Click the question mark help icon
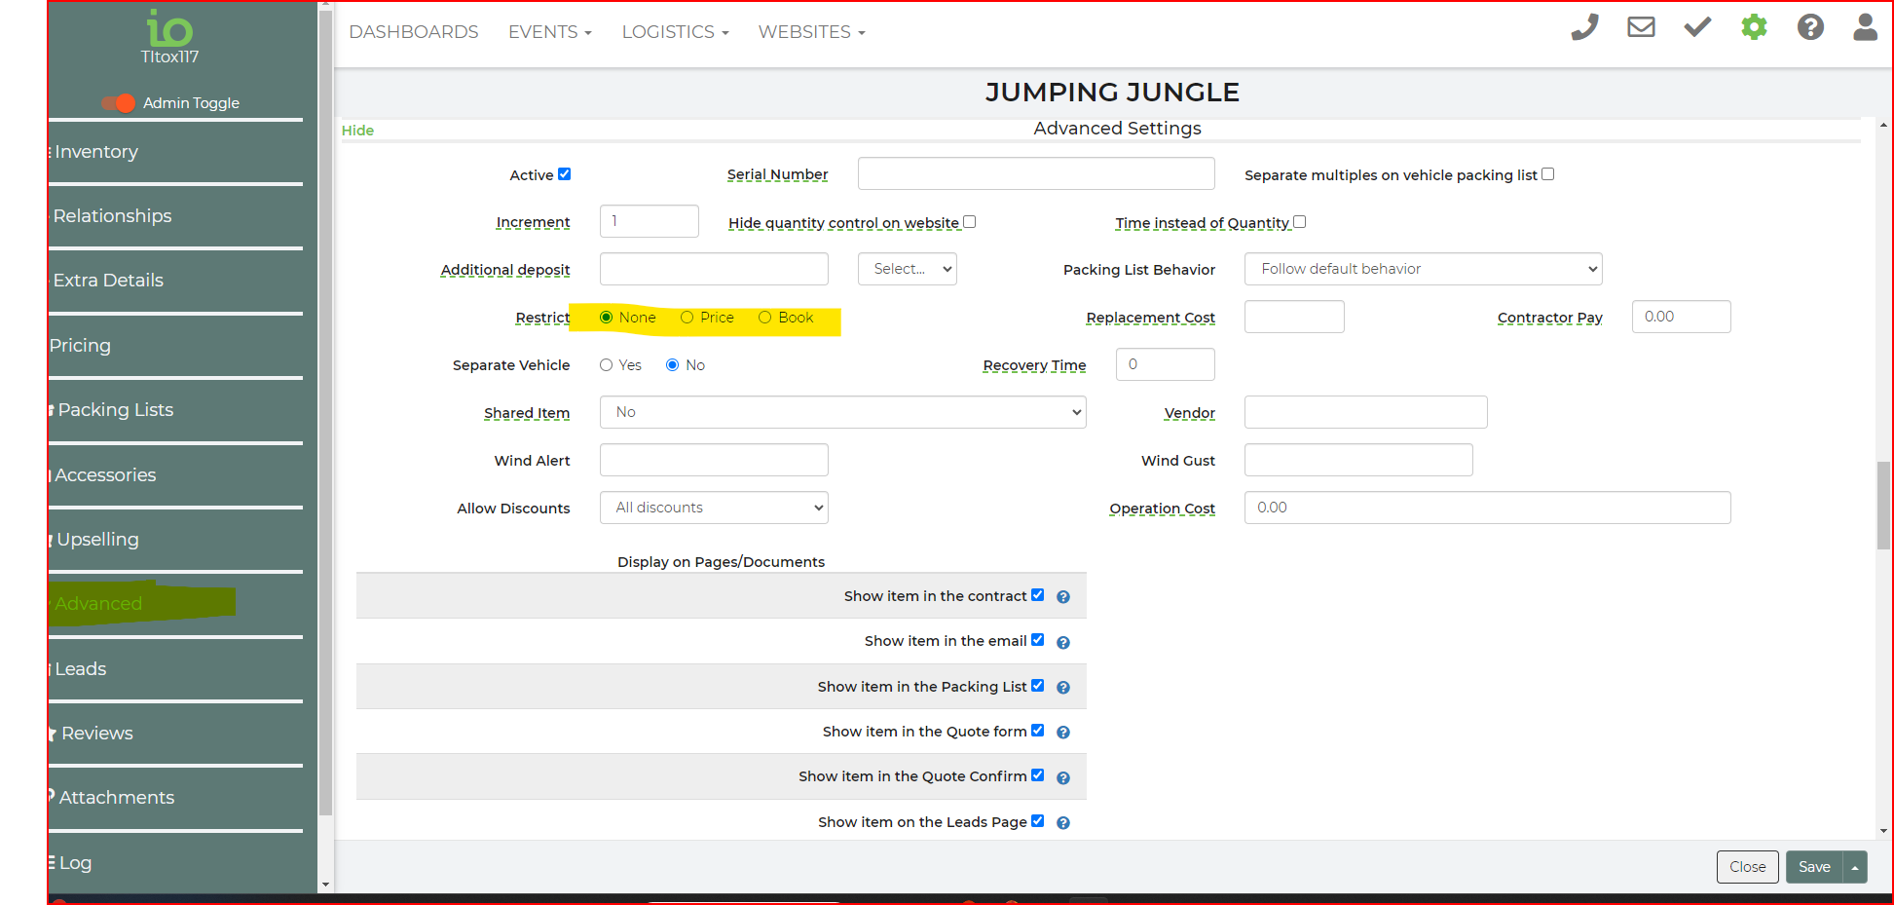Screen dimensions: 1894x905 pyautogui.click(x=1810, y=27)
